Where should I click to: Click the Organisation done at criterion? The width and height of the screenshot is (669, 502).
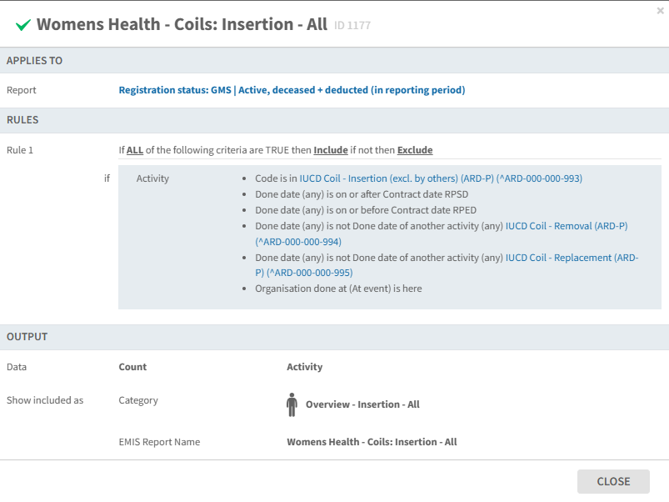338,289
